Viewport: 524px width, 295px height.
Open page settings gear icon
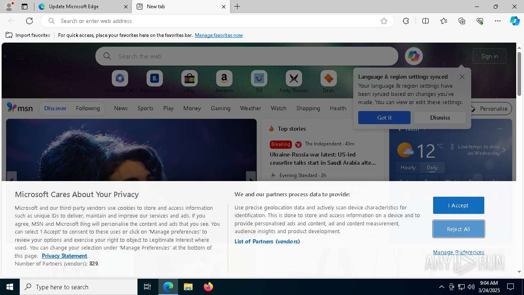(x=461, y=56)
